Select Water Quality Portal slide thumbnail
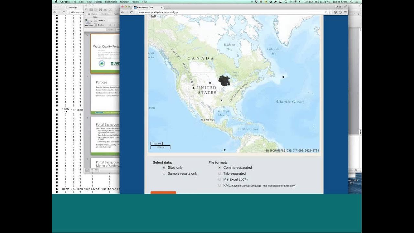This screenshot has width=414, height=233. click(x=105, y=54)
